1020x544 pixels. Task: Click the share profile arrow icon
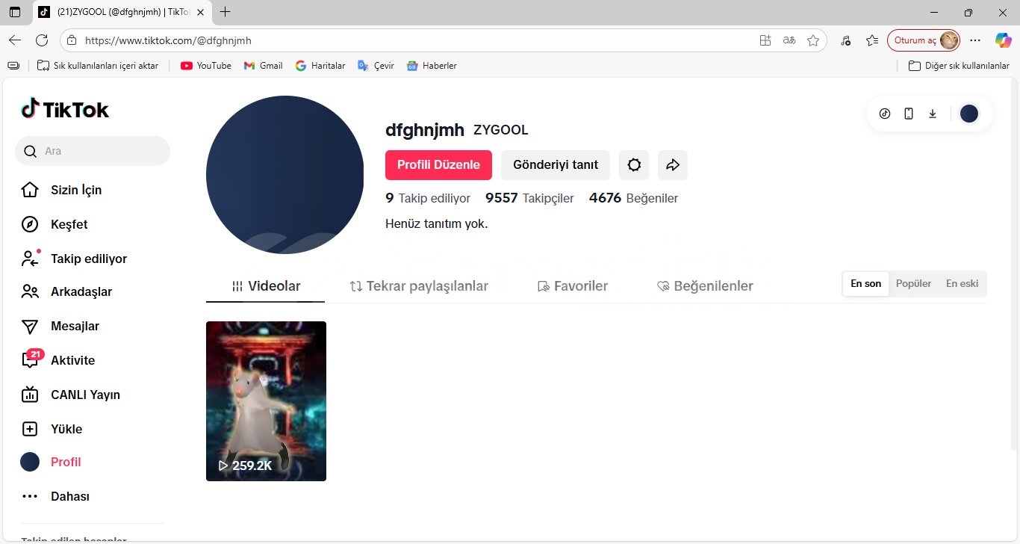point(673,165)
